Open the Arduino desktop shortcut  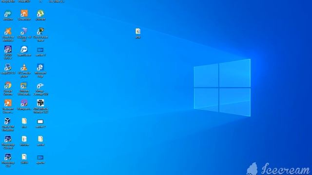coord(8,15)
